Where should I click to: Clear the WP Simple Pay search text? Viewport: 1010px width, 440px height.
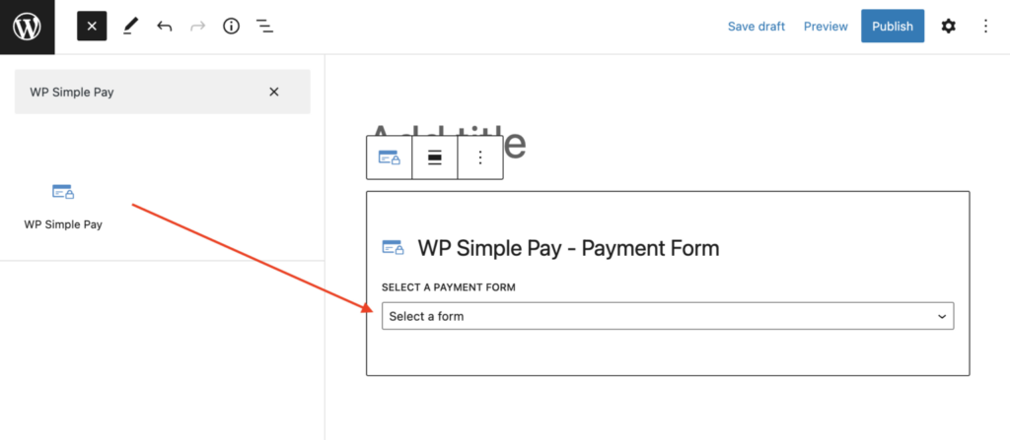click(x=274, y=92)
